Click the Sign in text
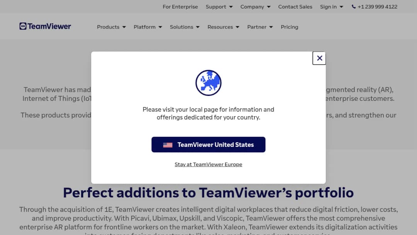Image resolution: width=417 pixels, height=235 pixels. (328, 7)
